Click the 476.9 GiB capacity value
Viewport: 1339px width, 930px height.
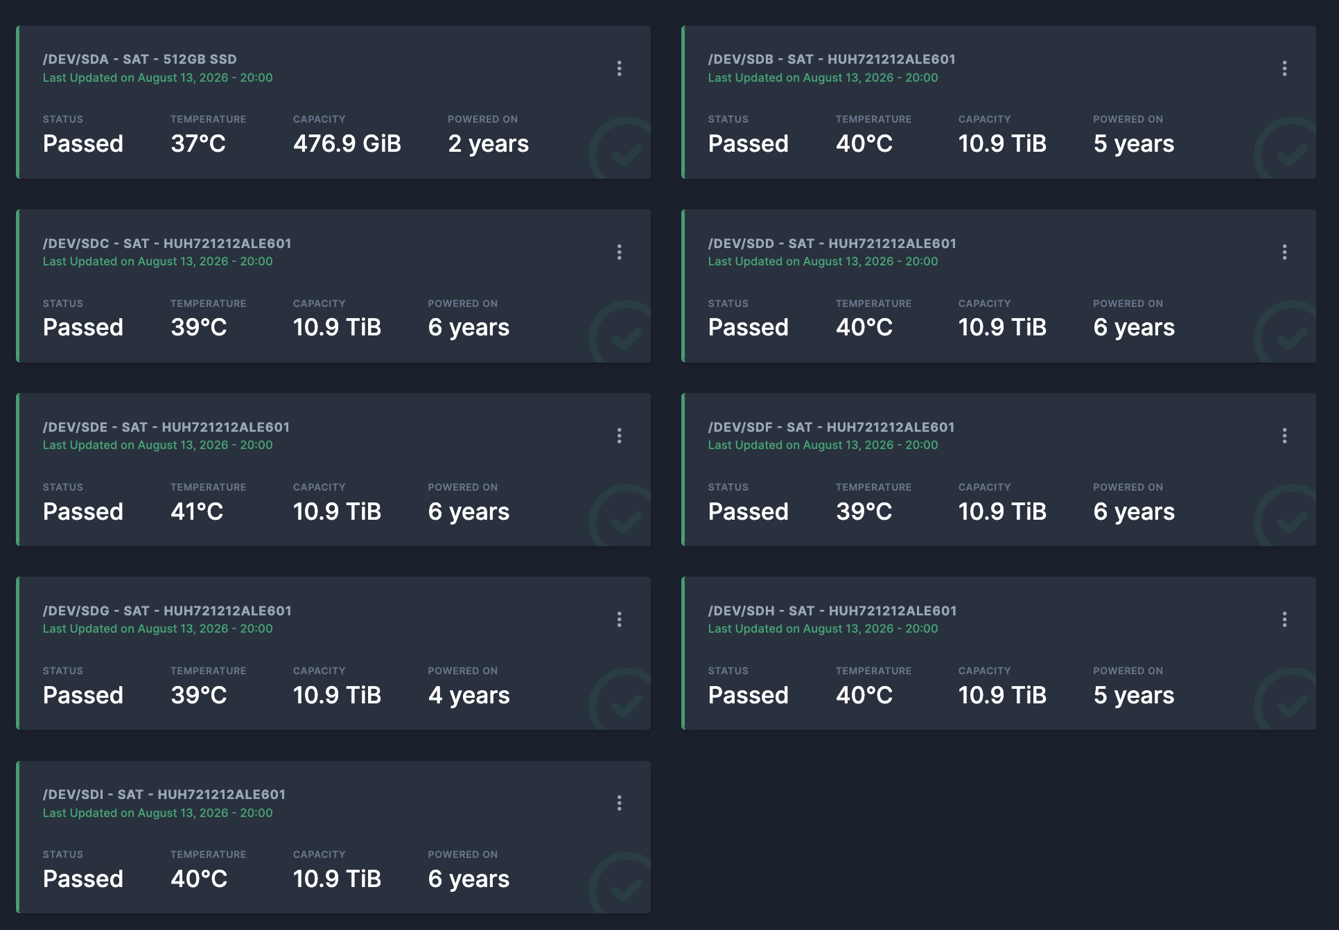coord(347,144)
